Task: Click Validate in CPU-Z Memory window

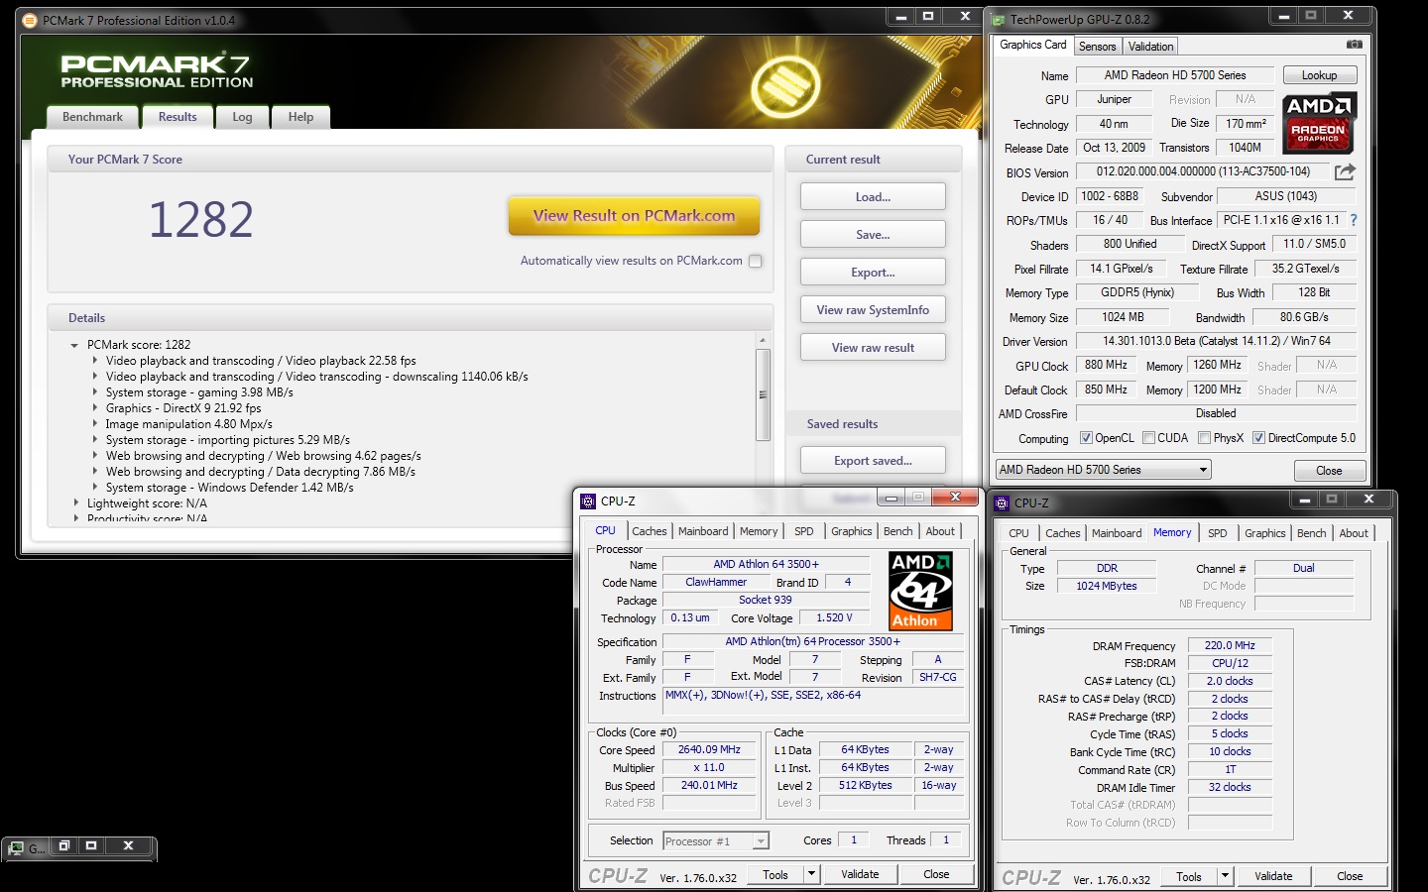Action: [x=1273, y=876]
